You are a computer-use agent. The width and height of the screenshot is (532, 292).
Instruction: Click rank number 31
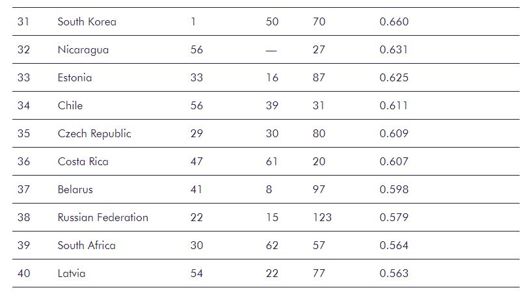click(23, 21)
